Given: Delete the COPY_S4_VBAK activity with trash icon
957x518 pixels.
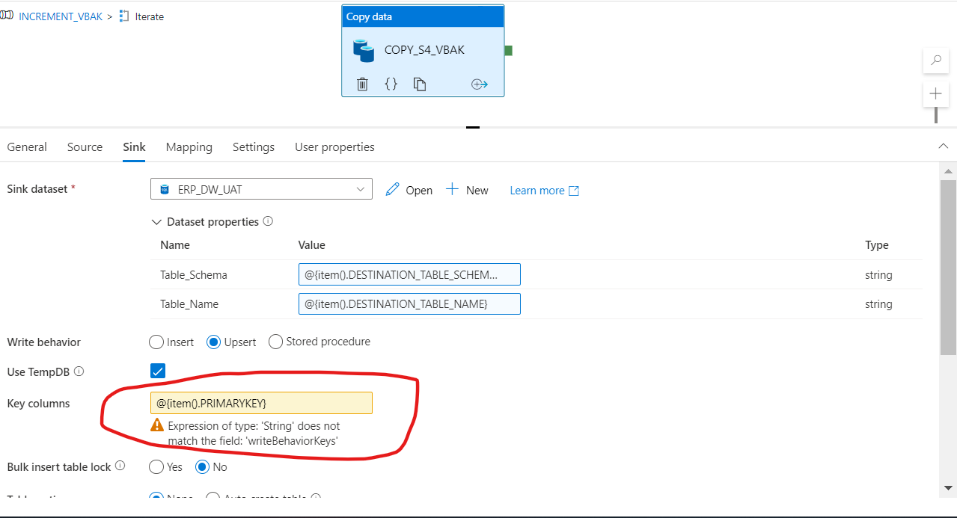Looking at the screenshot, I should pyautogui.click(x=362, y=84).
